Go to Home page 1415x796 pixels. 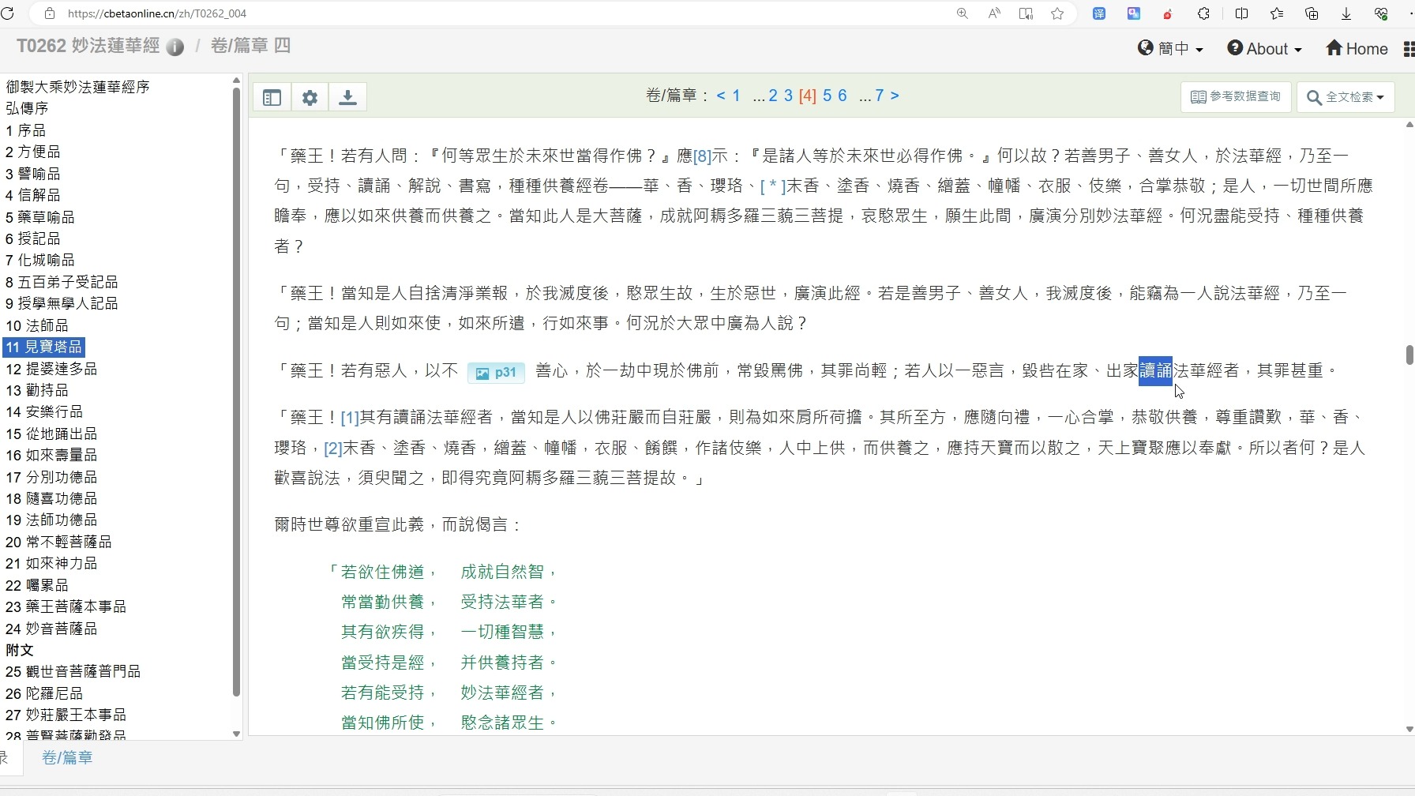click(1357, 49)
